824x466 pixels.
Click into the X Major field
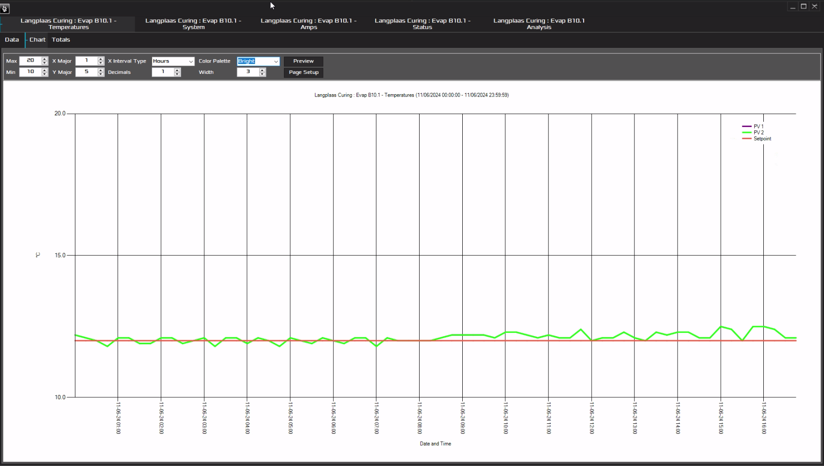(86, 61)
